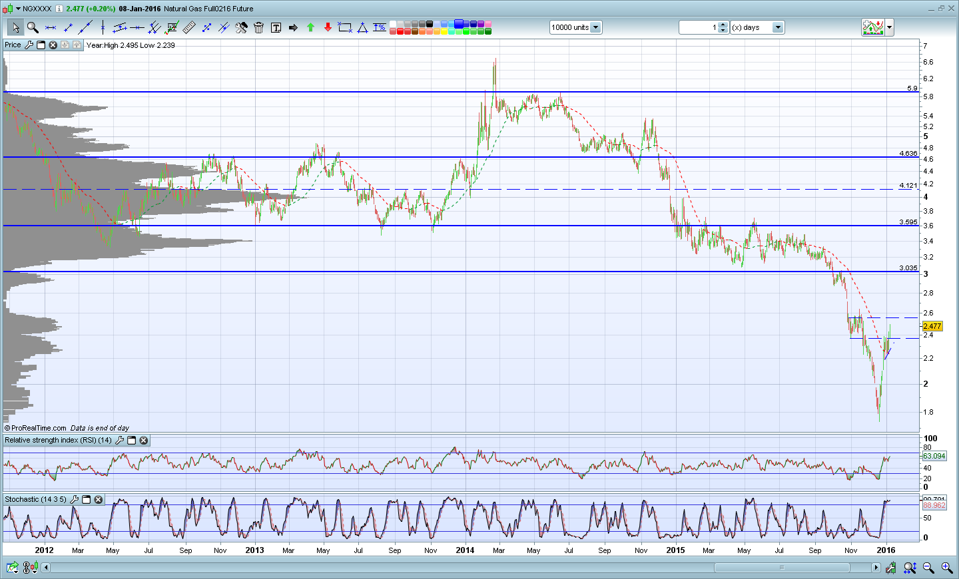Toggle the cursor pointer selection mode
This screenshot has height=579, width=959.
pos(15,27)
